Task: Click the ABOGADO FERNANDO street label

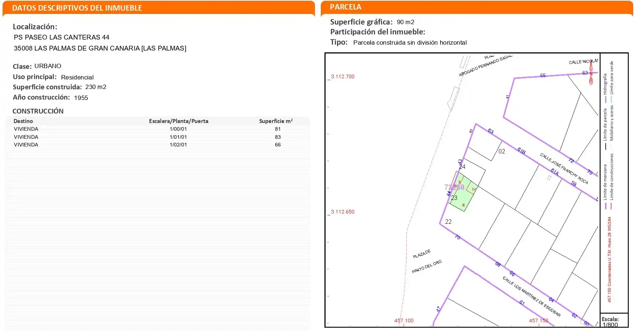Action: tap(485, 66)
